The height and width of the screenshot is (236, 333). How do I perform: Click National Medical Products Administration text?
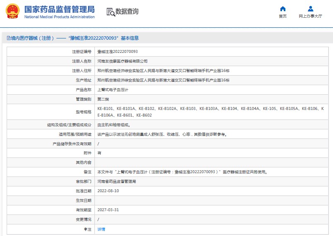60,17
